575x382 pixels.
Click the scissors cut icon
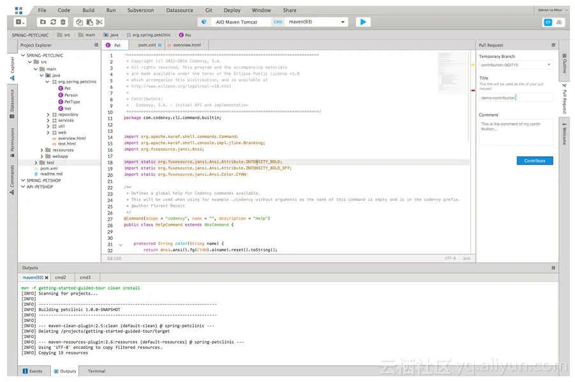point(99,22)
